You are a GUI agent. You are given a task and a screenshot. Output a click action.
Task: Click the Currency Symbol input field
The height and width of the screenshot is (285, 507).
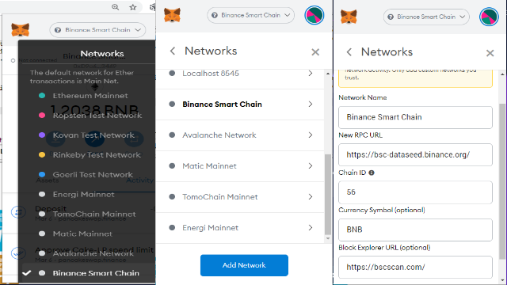pos(415,230)
